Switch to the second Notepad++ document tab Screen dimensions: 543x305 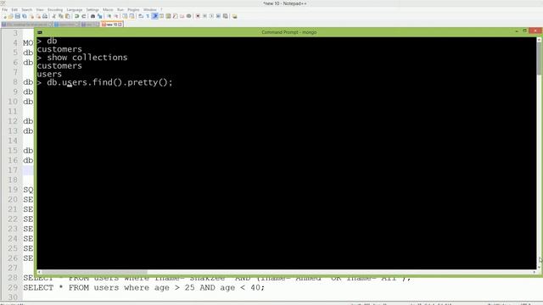click(x=67, y=25)
